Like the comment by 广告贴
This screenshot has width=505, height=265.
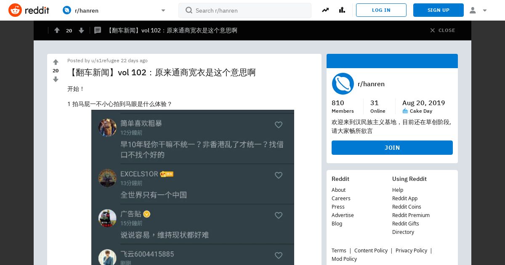(279, 215)
